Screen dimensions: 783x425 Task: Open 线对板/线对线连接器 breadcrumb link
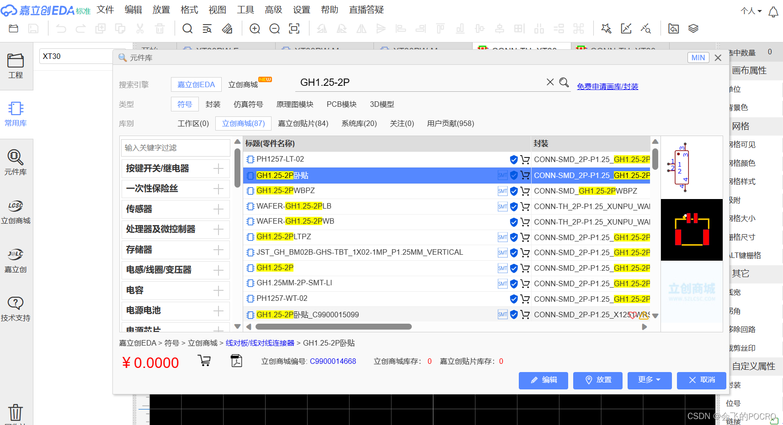(x=260, y=343)
